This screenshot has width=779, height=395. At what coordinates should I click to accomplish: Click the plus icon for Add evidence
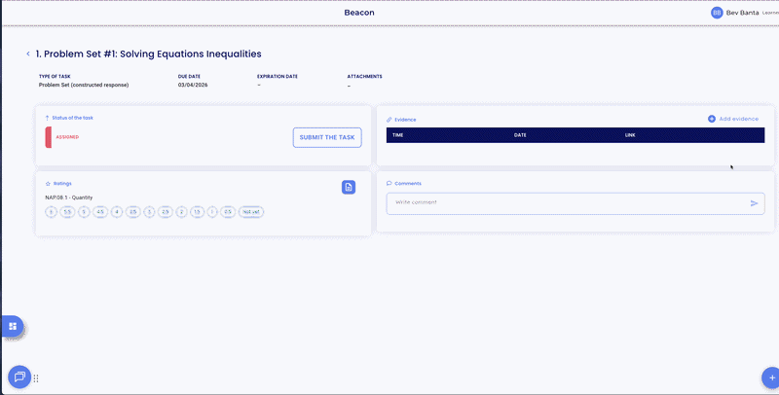(712, 119)
